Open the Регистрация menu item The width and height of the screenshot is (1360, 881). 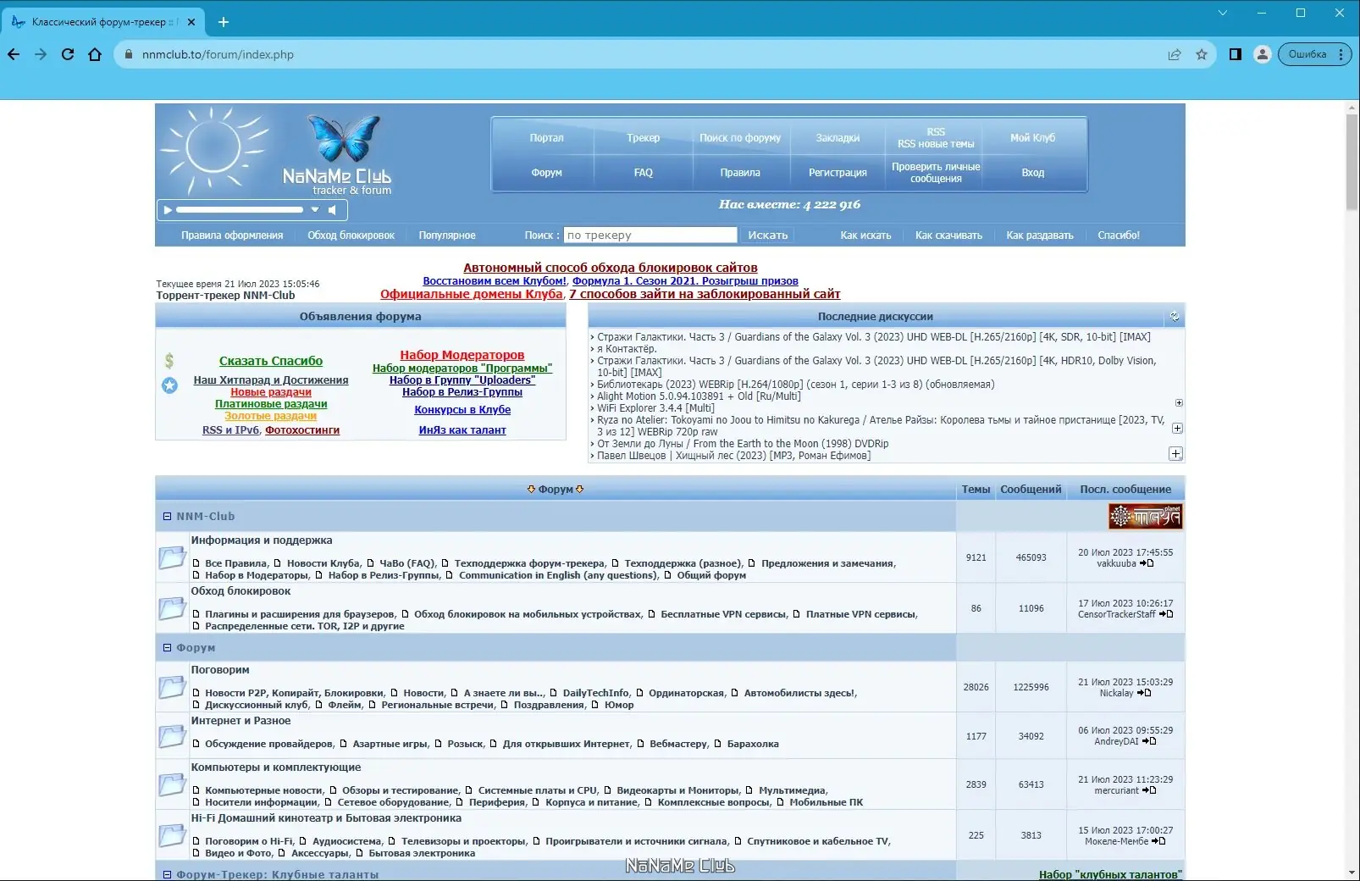[838, 173]
